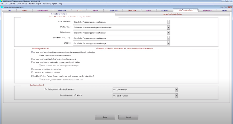
Task: Toggle place scanned items into packages checkbox
Action: [x=40, y=65]
